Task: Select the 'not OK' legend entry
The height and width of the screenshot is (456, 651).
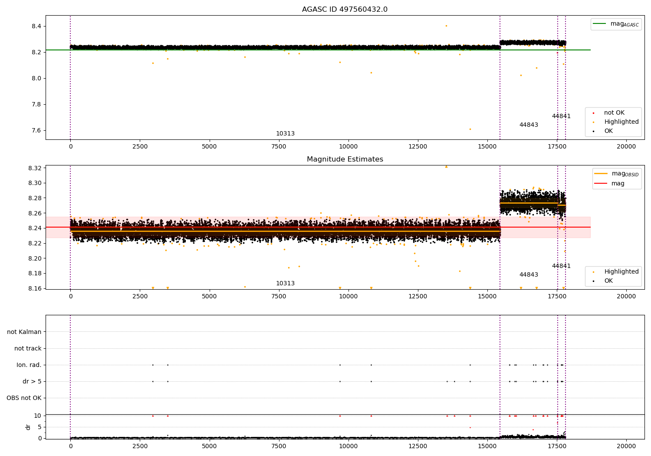Action: [x=614, y=113]
